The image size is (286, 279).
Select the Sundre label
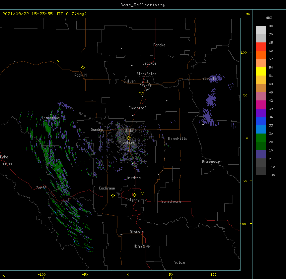pyautogui.click(x=97, y=129)
